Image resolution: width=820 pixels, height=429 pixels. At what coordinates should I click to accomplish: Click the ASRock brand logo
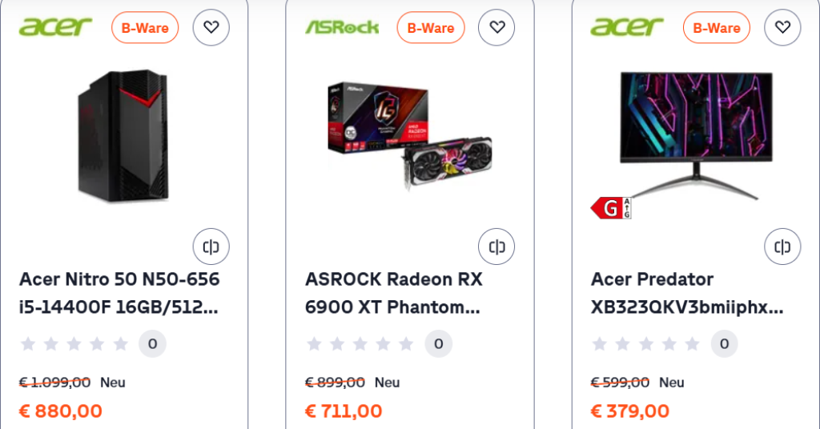342,28
